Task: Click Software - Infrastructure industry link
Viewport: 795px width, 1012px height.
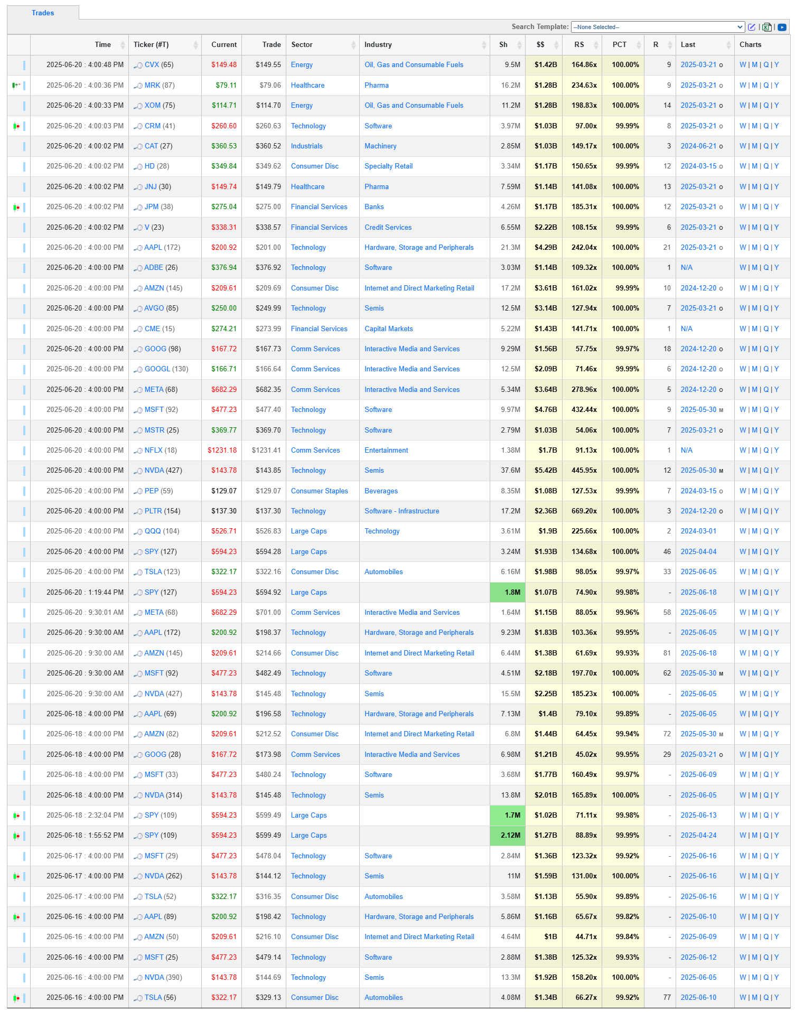Action: point(402,511)
